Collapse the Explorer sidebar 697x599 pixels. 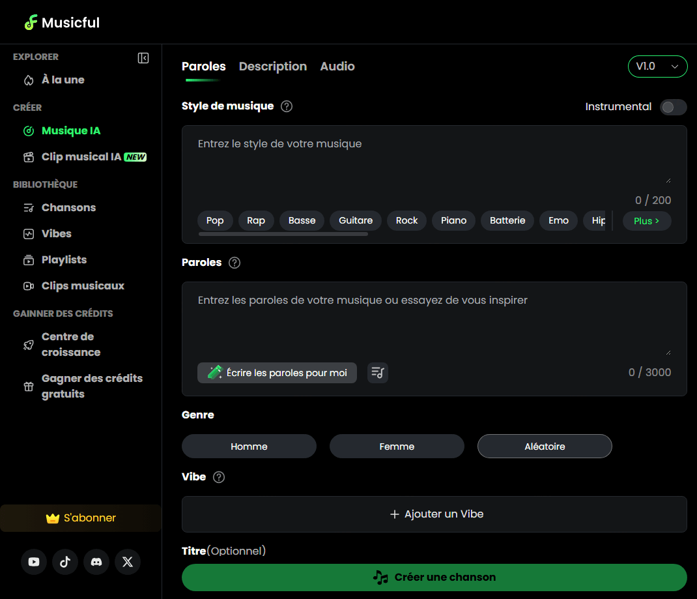point(143,58)
